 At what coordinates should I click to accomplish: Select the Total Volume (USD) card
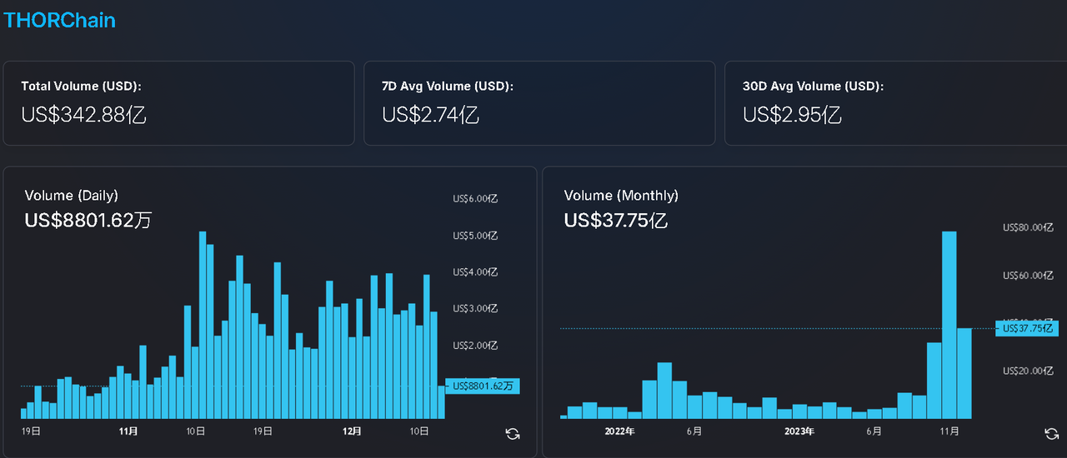(x=178, y=103)
